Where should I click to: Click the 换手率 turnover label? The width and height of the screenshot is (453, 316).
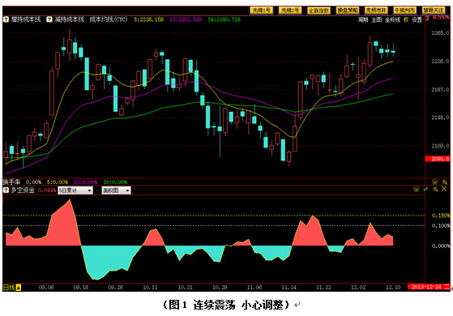11,182
